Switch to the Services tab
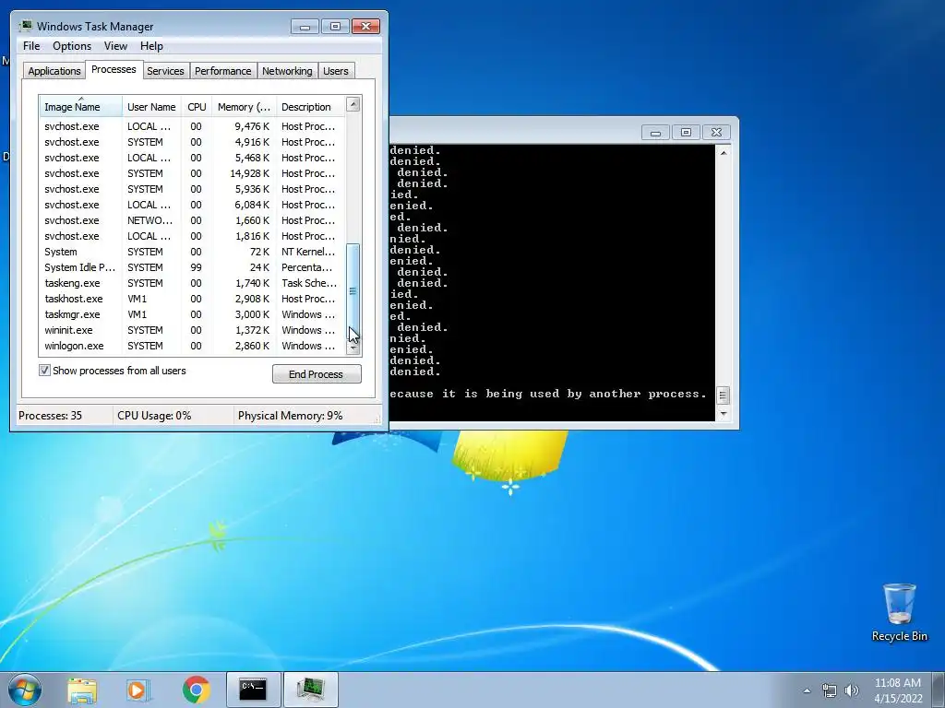Viewport: 945px width, 708px height. pos(165,70)
